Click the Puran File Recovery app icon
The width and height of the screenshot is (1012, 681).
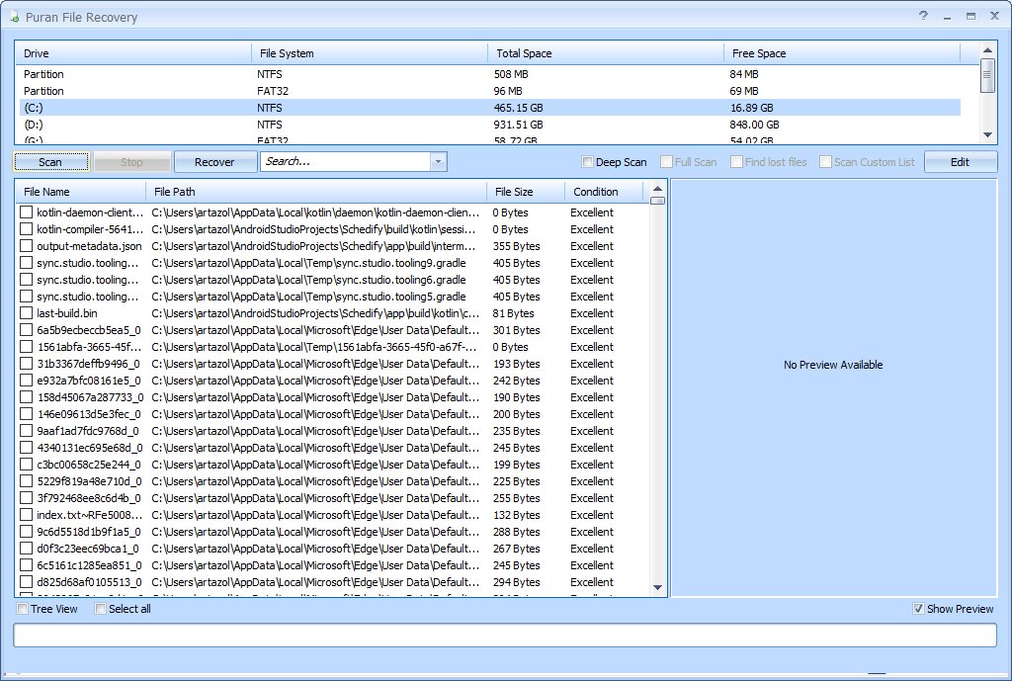pyautogui.click(x=14, y=18)
